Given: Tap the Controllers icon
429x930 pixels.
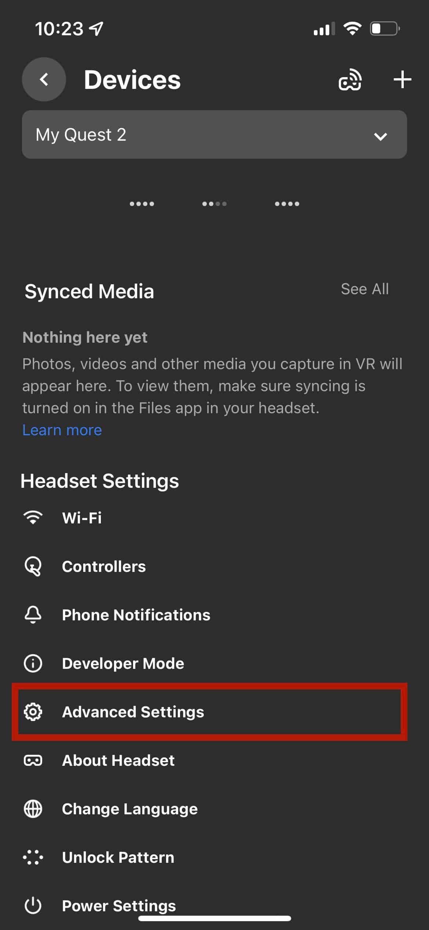Looking at the screenshot, I should 33,566.
